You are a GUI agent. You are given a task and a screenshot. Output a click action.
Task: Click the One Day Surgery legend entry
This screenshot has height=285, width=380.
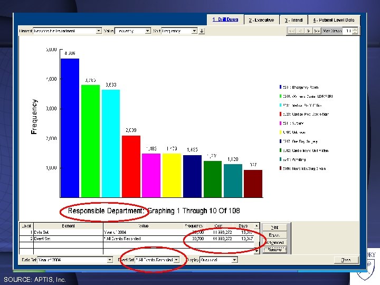(x=299, y=141)
